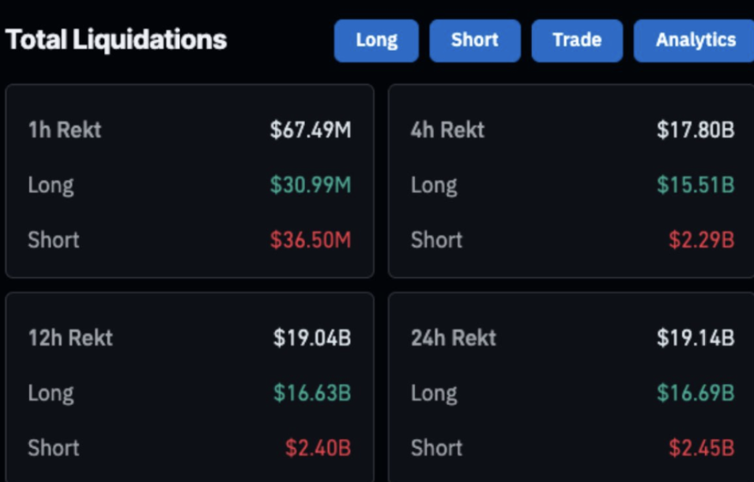
Task: Click the Long button
Action: click(376, 40)
